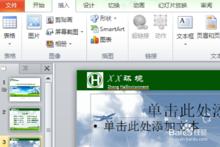Insert SmartArt via its icon
Image resolution: width=220 pixels, height=147 pixels.
click(95, 29)
